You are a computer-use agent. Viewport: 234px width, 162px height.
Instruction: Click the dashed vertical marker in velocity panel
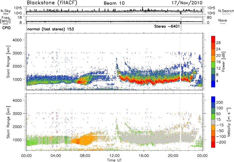pos(180,122)
